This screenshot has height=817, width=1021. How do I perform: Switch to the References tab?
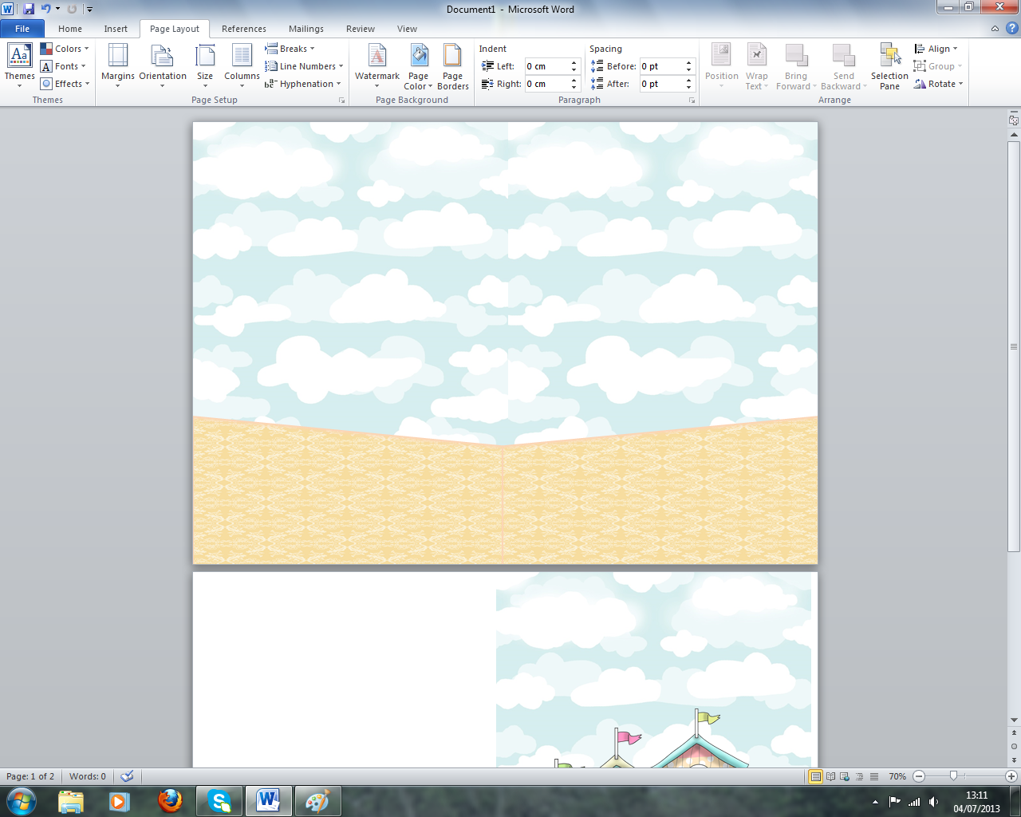point(243,28)
